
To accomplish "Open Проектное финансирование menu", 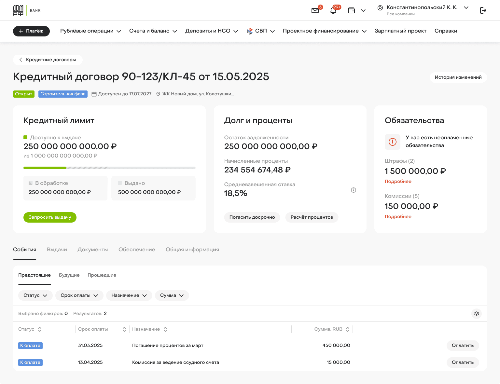I will 325,31.
